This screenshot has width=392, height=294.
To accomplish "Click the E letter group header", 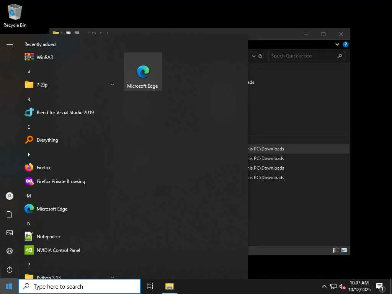I will (29, 127).
